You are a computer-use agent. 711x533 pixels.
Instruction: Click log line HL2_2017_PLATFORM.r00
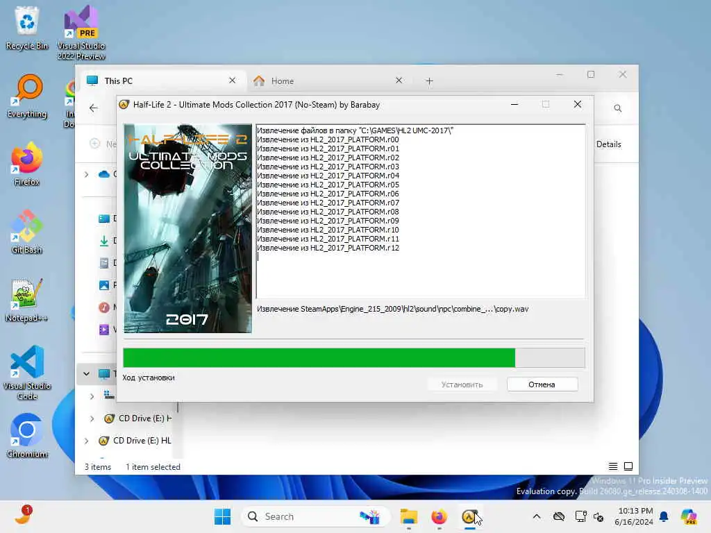pos(328,139)
